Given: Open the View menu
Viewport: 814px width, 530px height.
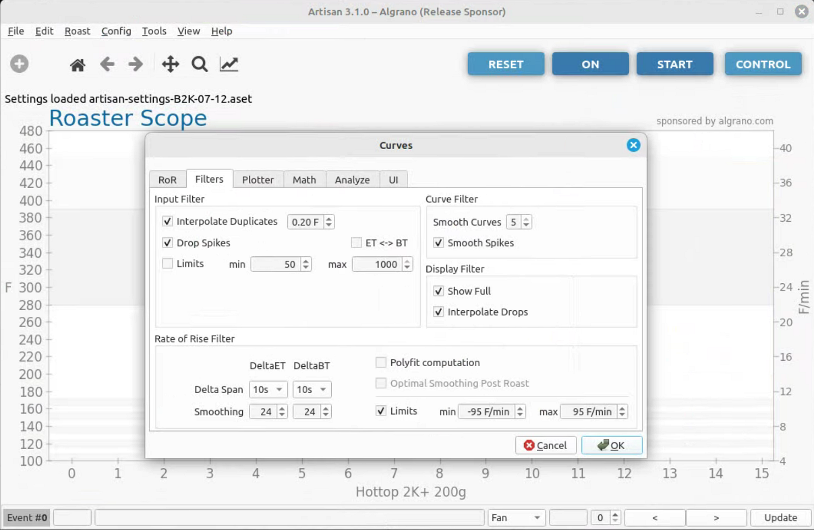Looking at the screenshot, I should pos(188,31).
